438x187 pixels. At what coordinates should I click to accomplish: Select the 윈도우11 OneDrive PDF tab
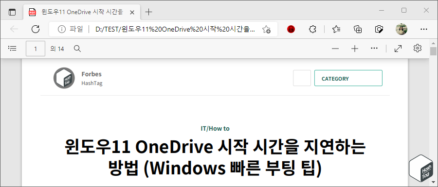coord(82,12)
